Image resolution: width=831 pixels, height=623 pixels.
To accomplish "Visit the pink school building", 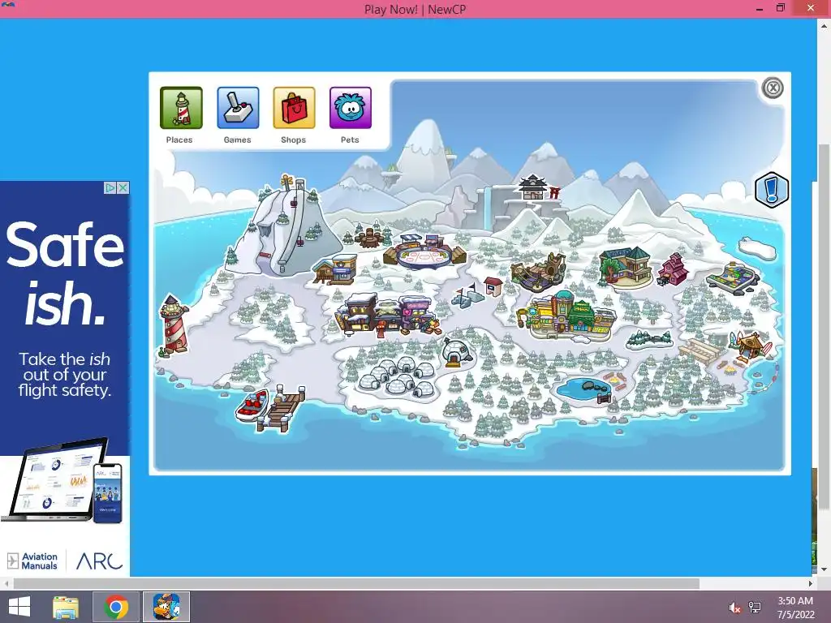I will coord(673,269).
